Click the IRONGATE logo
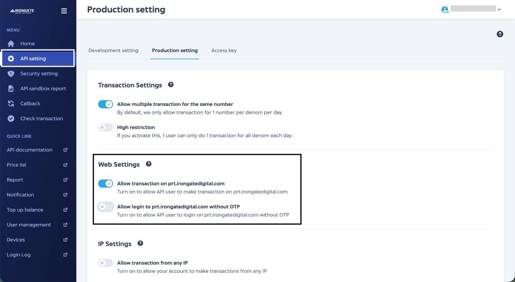 (22, 11)
